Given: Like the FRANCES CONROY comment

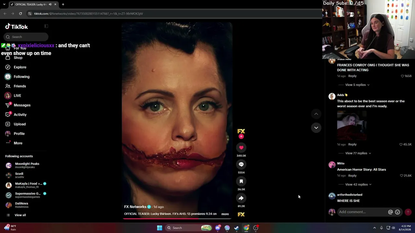Looking at the screenshot, I should [402, 76].
